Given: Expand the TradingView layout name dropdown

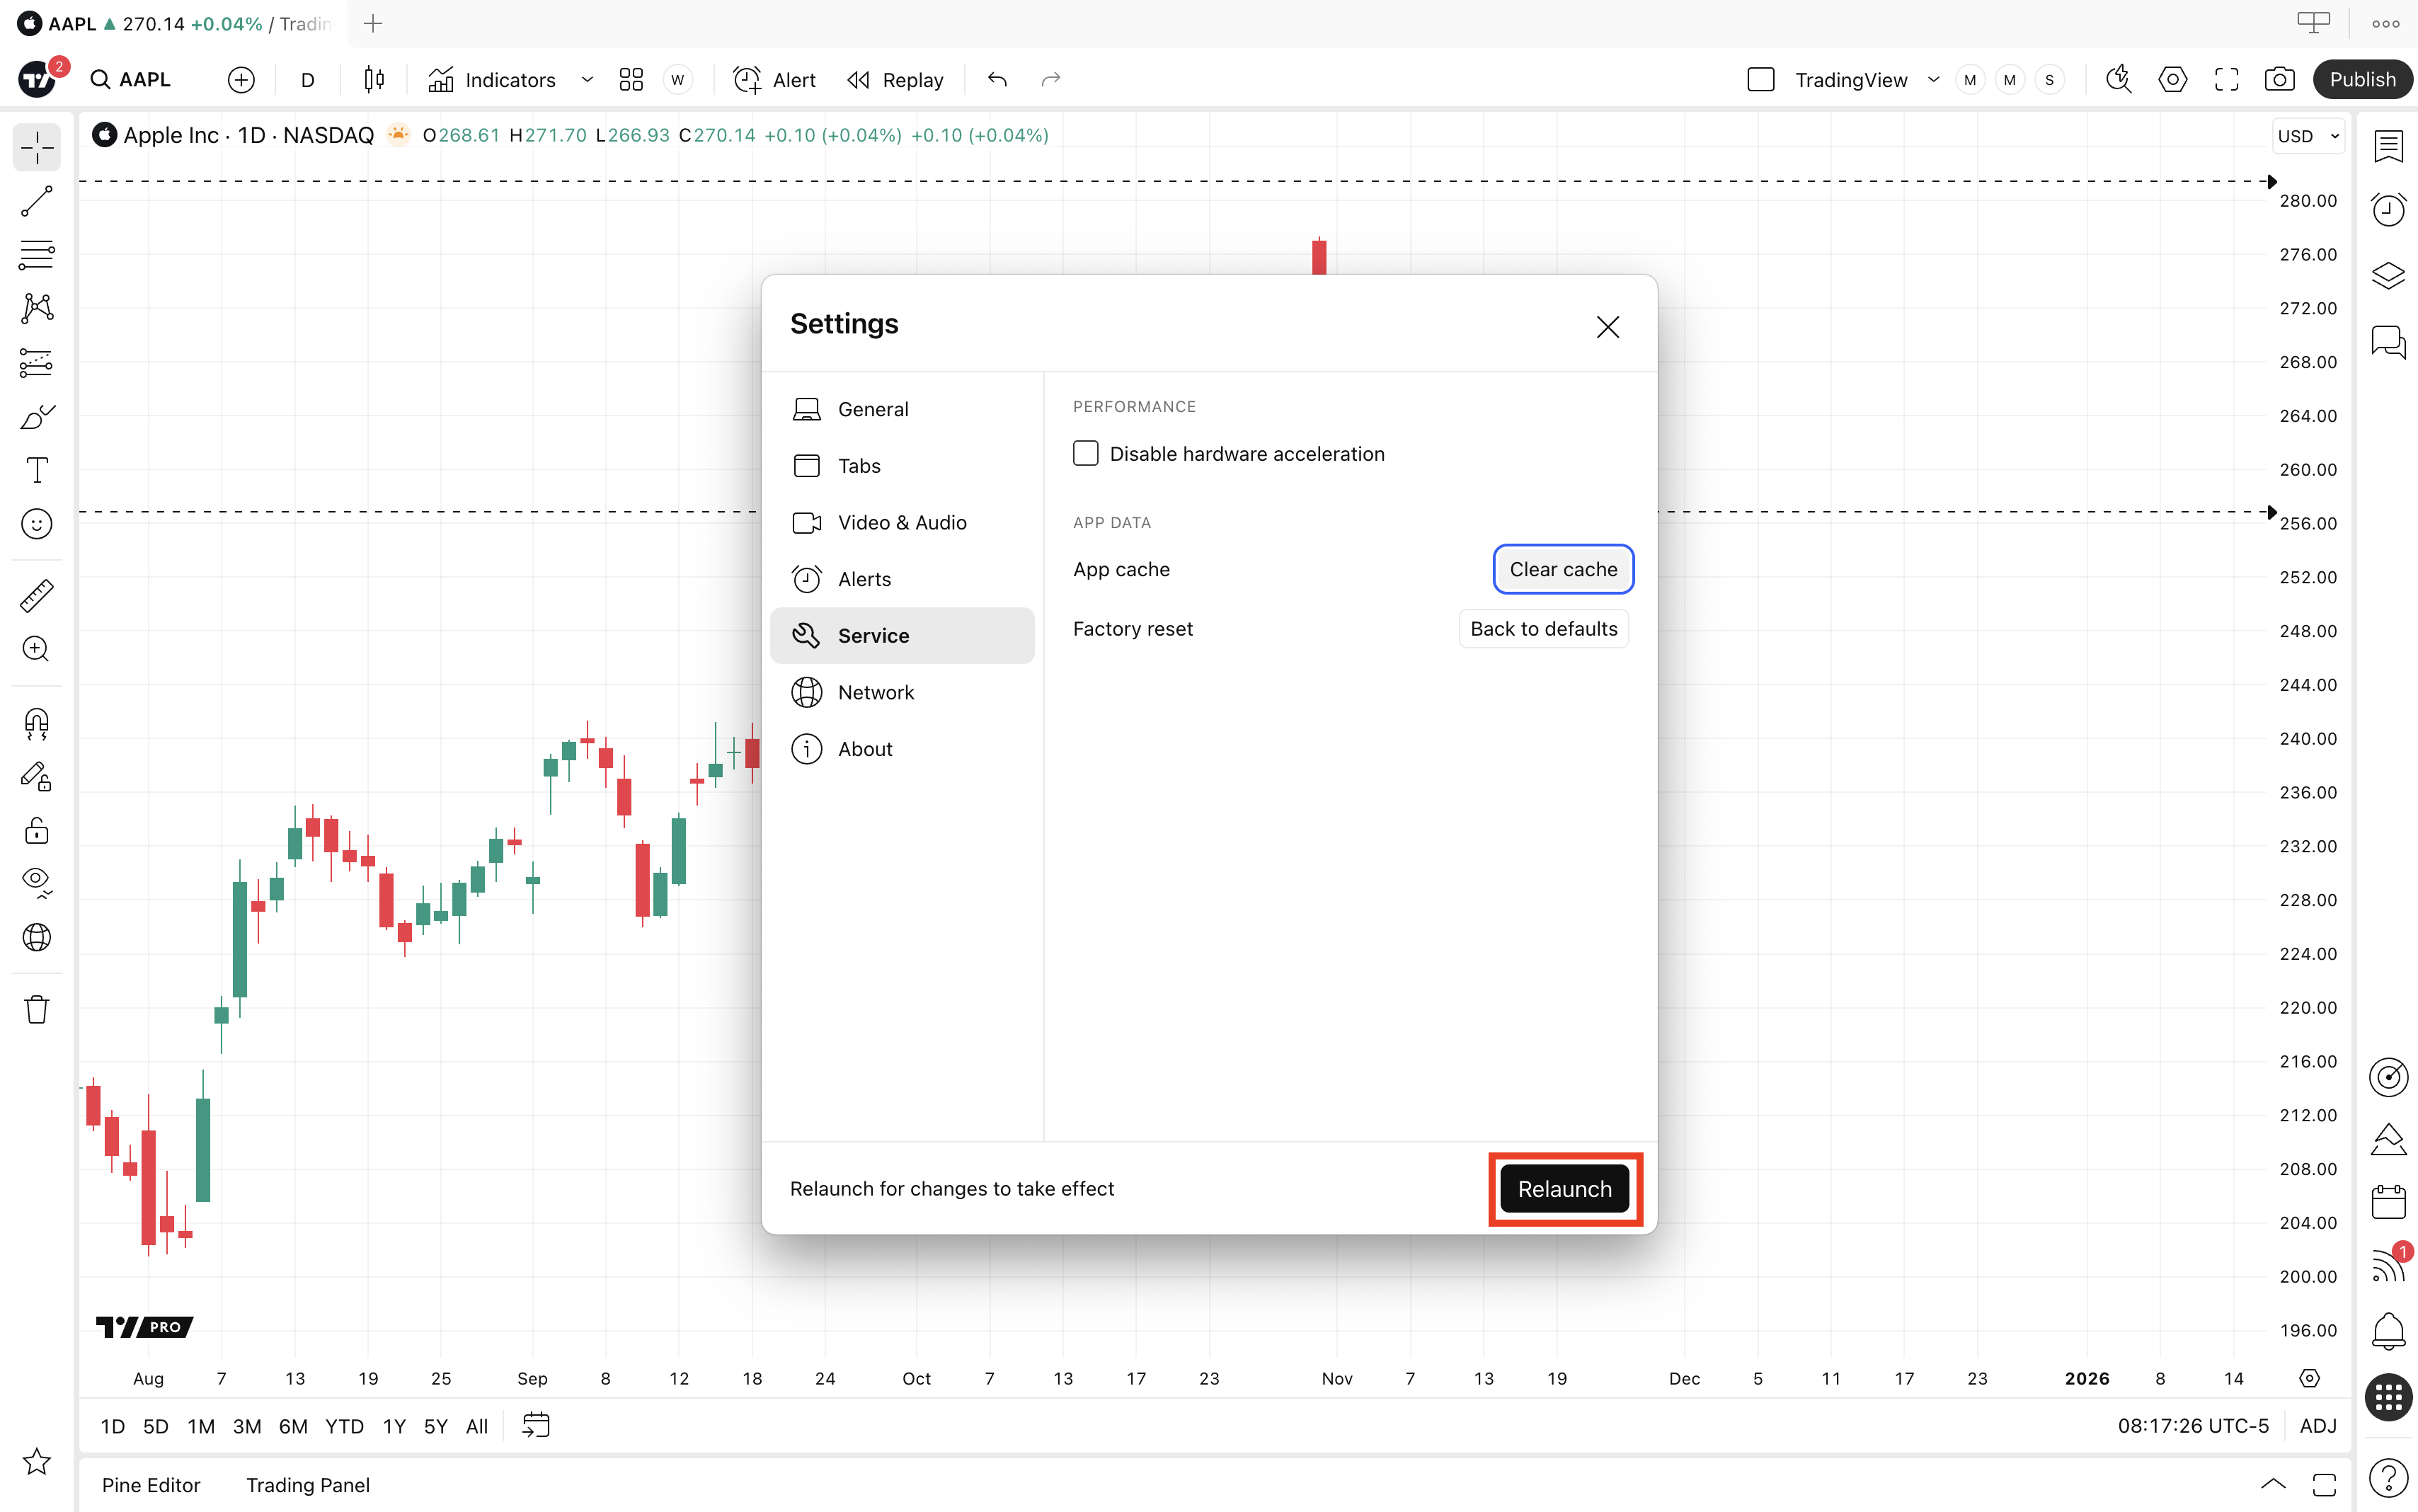Looking at the screenshot, I should tap(1933, 80).
